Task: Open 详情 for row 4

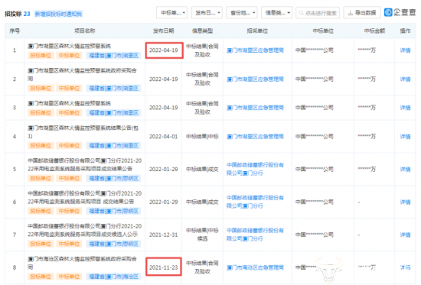Action: click(x=405, y=137)
